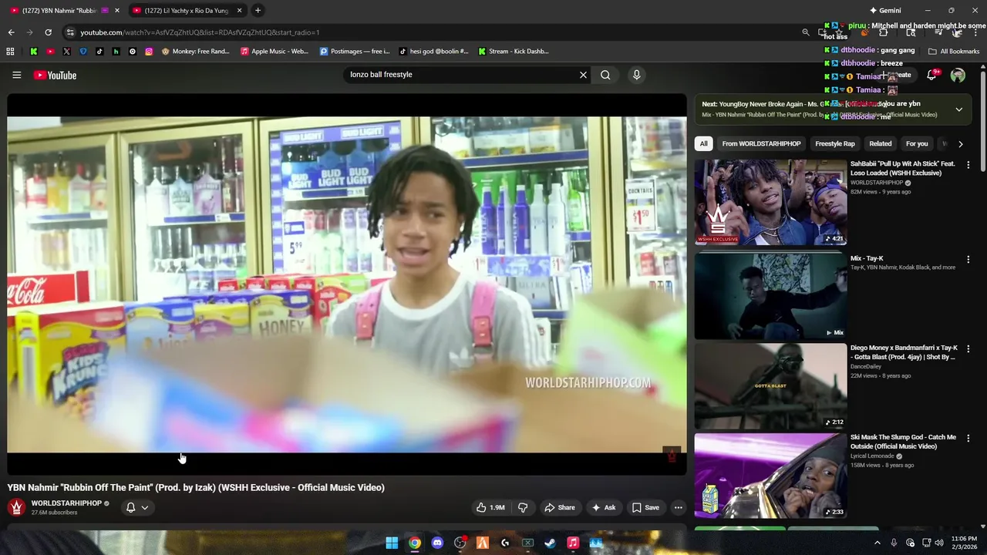Screen dimensions: 987x555
Task: Save the video to a playlist
Action: pyautogui.click(x=646, y=507)
